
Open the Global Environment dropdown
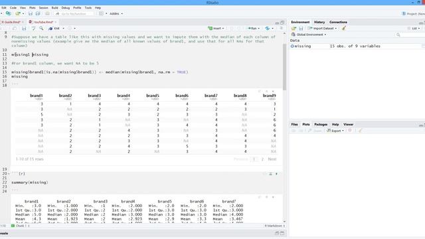(x=309, y=35)
